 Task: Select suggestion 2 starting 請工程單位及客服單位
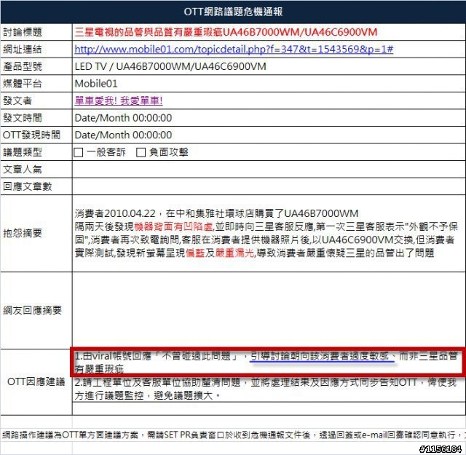(x=265, y=389)
